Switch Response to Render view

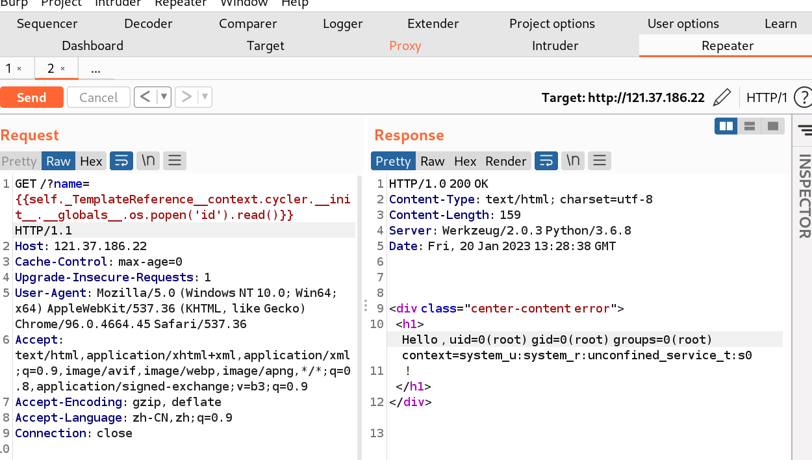pos(506,161)
